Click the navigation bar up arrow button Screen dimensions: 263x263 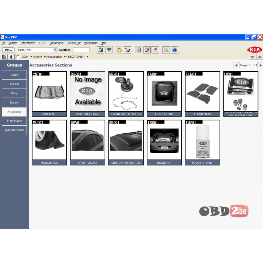[x=260, y=57]
